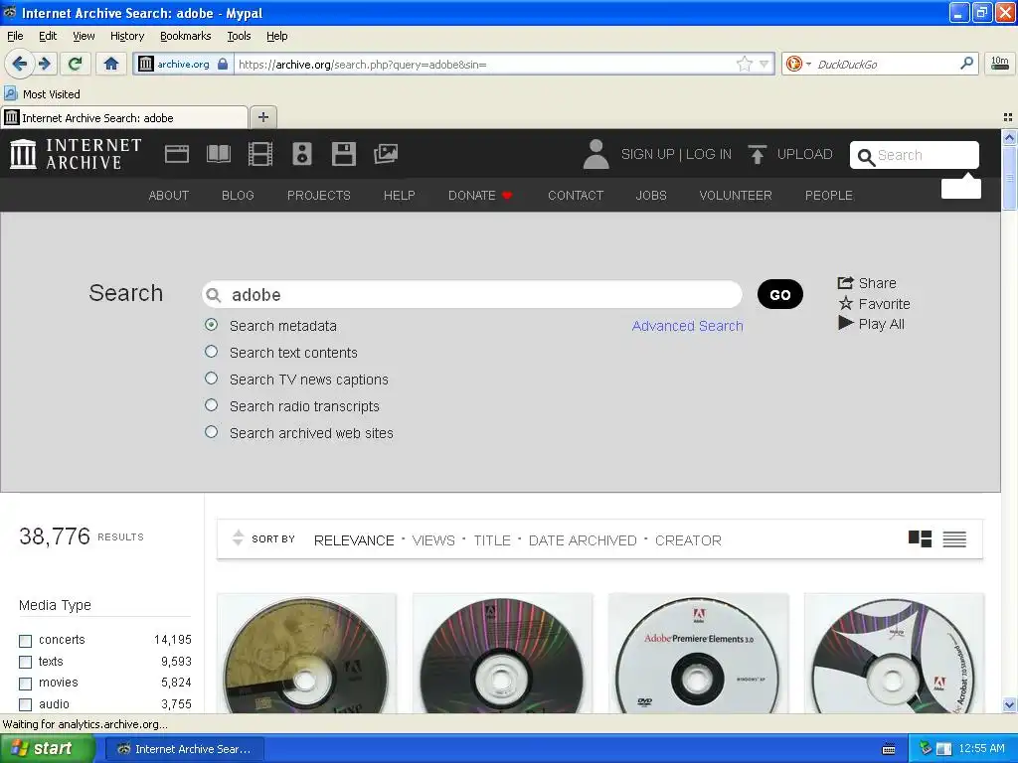Open the URL bar history dropdown arrow
The image size is (1018, 763).
pos(764,64)
